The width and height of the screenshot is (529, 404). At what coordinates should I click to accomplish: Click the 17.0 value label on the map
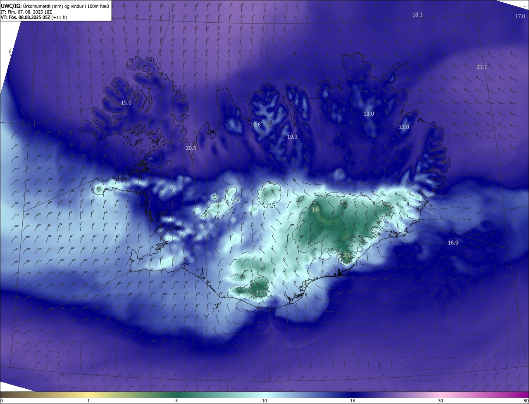point(520,16)
